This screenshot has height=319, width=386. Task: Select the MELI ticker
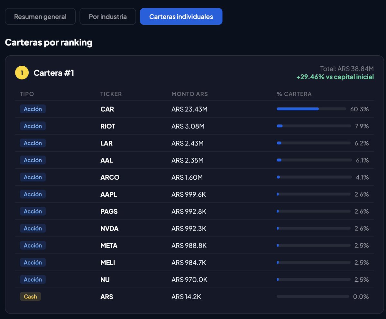click(x=108, y=263)
